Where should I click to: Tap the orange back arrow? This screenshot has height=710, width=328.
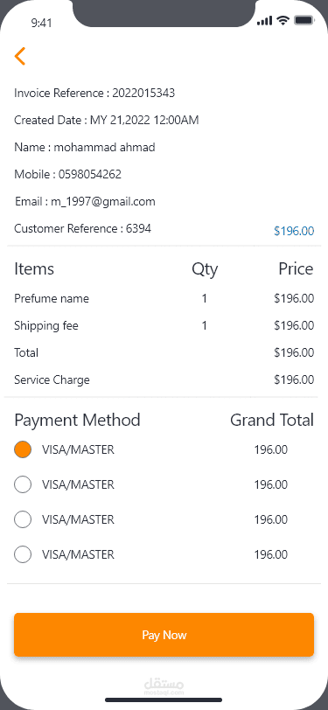point(19,56)
